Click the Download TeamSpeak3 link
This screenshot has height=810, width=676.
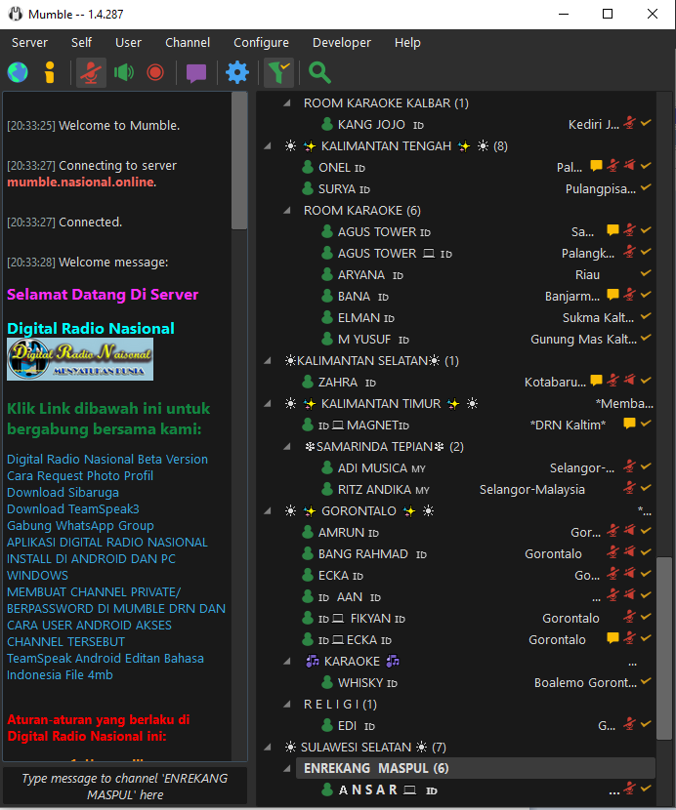pos(72,508)
